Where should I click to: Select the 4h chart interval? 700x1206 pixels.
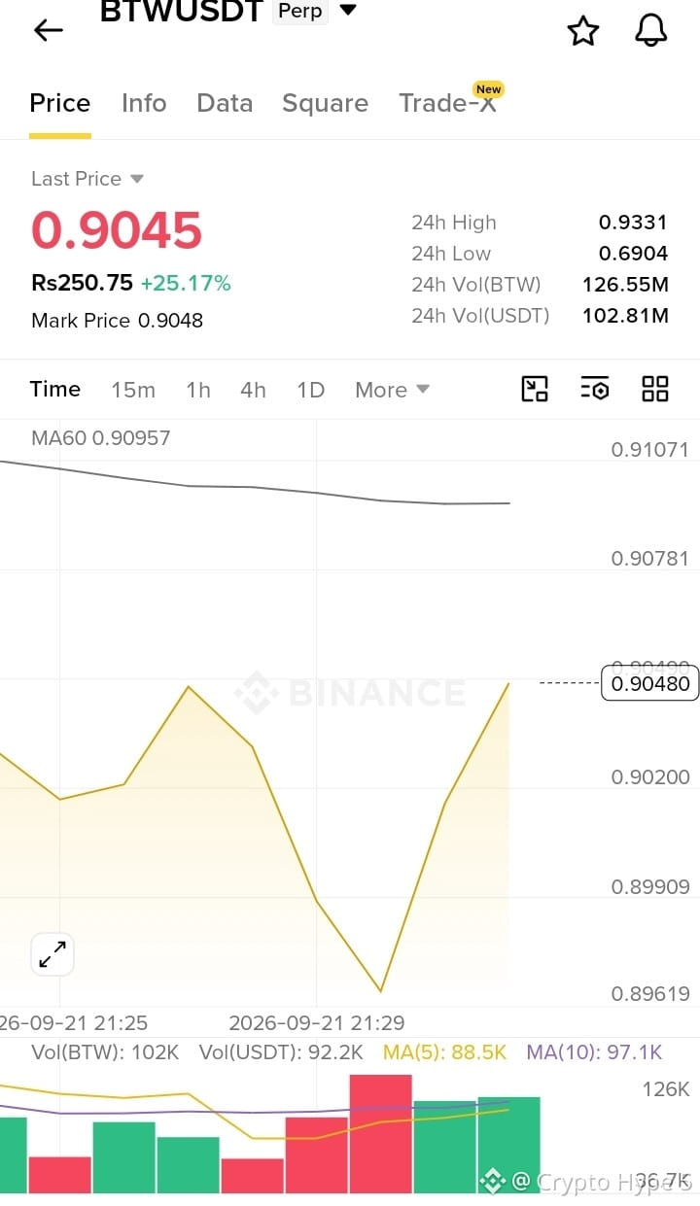click(253, 390)
